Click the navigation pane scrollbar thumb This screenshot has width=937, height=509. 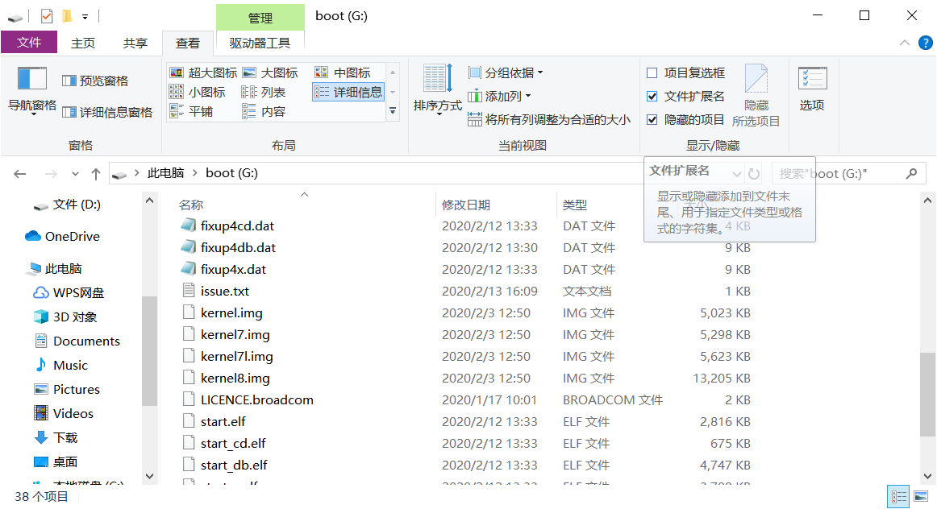(x=149, y=351)
